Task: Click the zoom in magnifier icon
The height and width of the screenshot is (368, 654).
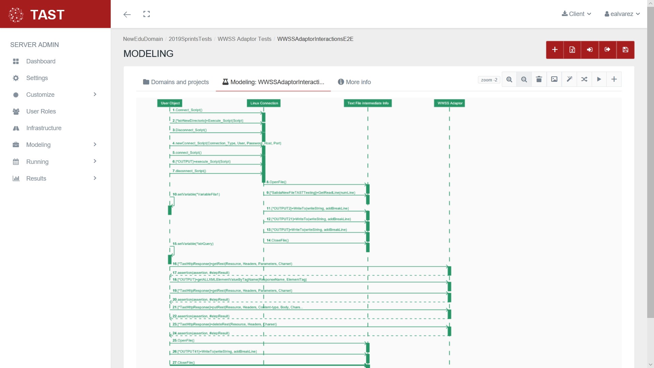Action: 509,79
